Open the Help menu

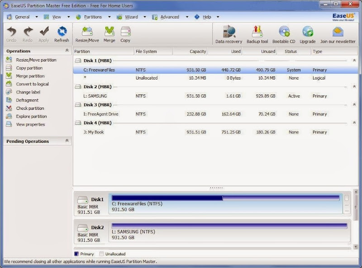pos(207,17)
